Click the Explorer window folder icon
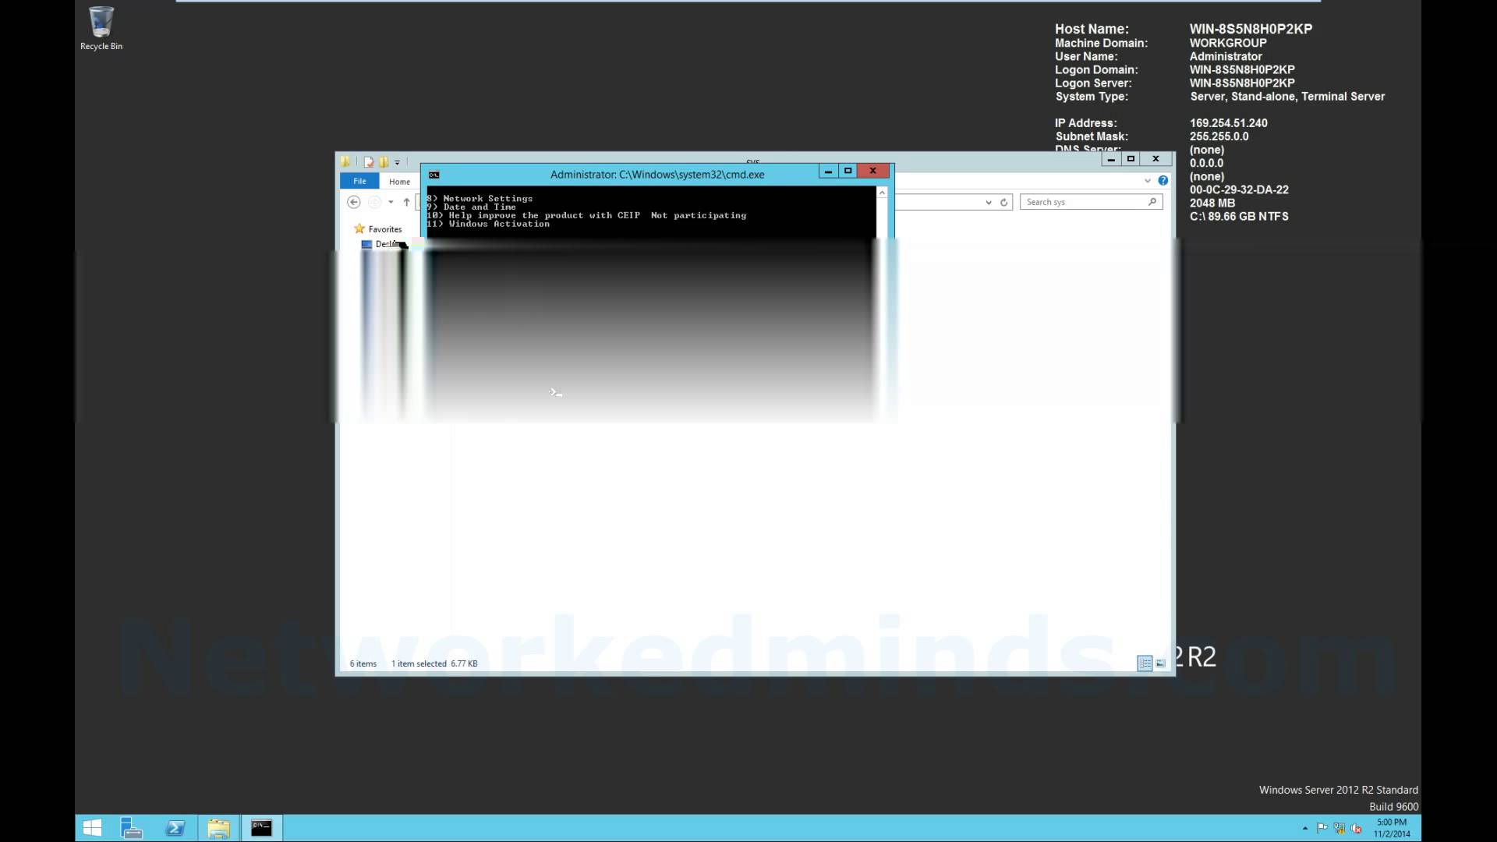1497x842 pixels. click(x=345, y=161)
